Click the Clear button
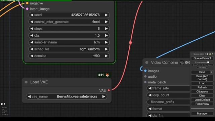215x121 pixels. point(202,95)
